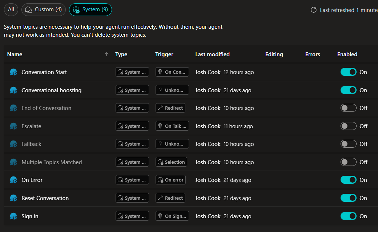Click the On Error topic icon
The height and width of the screenshot is (232, 378).
(13, 180)
